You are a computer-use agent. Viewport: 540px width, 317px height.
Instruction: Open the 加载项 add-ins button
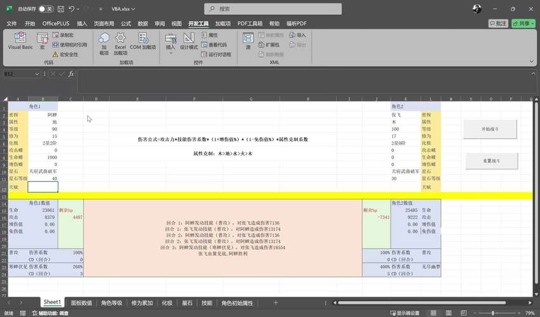coord(104,44)
